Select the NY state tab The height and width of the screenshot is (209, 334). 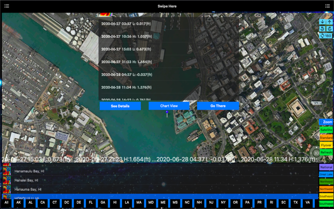pos(223,203)
